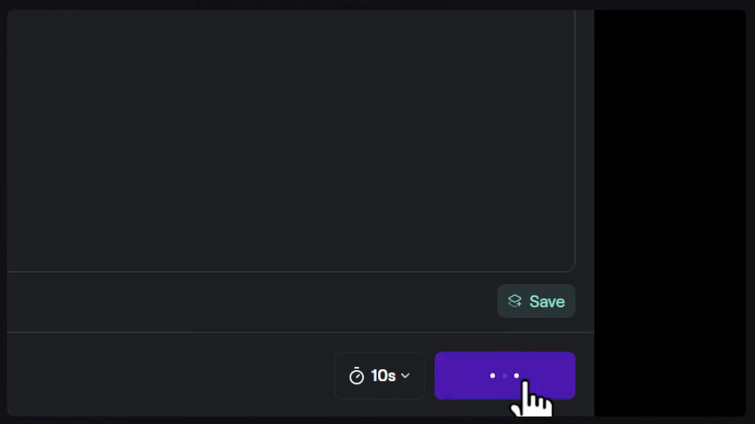The height and width of the screenshot is (424, 755).
Task: Click the layered stack icon on Save
Action: [515, 301]
